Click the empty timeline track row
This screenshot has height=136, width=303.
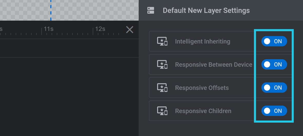[69, 48]
